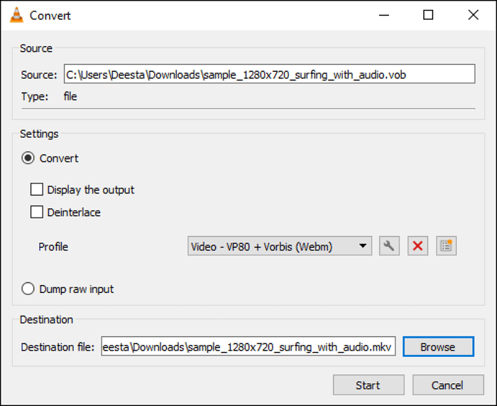Minimize the Convert dialog window
This screenshot has height=406, width=497.
point(383,15)
